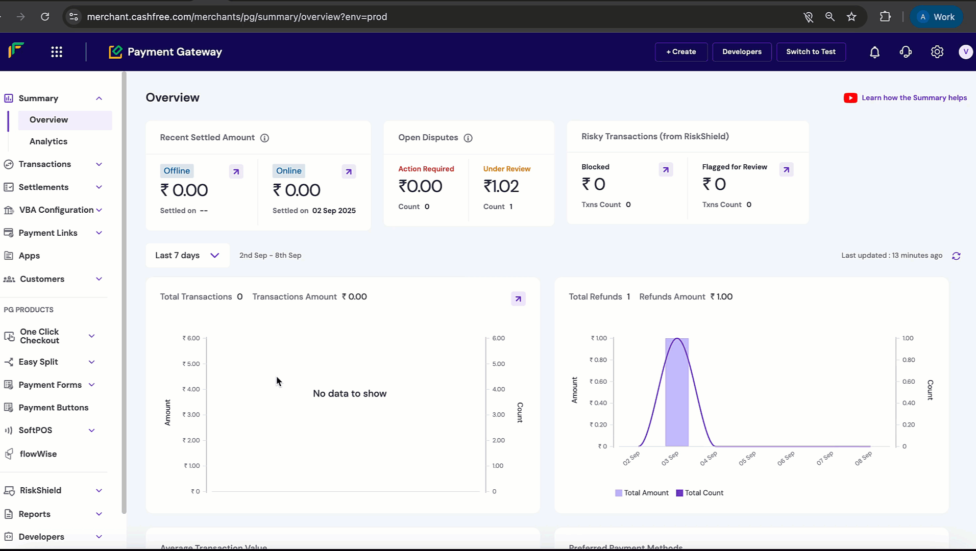Open the settings gear icon
Screen dimensions: 976x551
937,52
